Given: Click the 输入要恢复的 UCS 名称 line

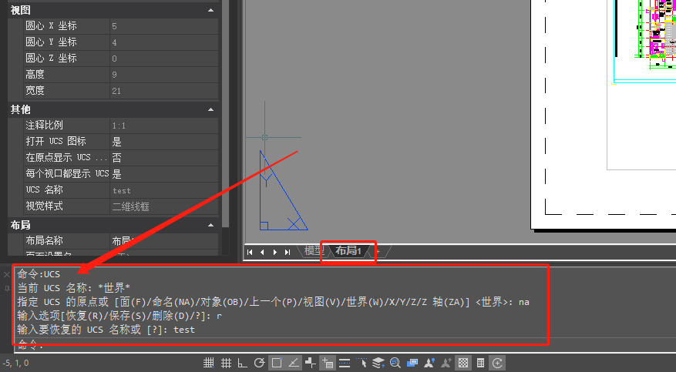Looking at the screenshot, I should 106,330.
